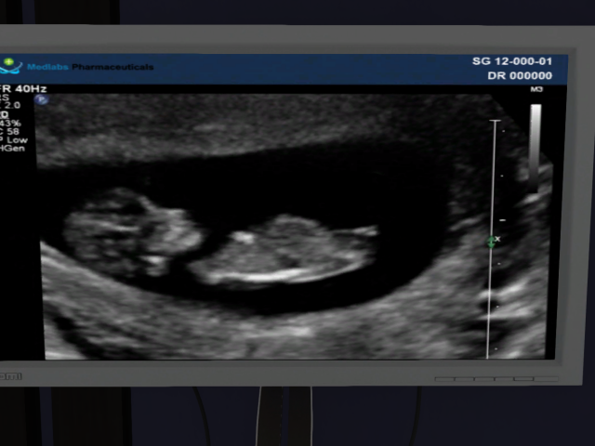The width and height of the screenshot is (595, 446).
Task: Select the SG 12-000-01 identifier
Action: (511, 61)
